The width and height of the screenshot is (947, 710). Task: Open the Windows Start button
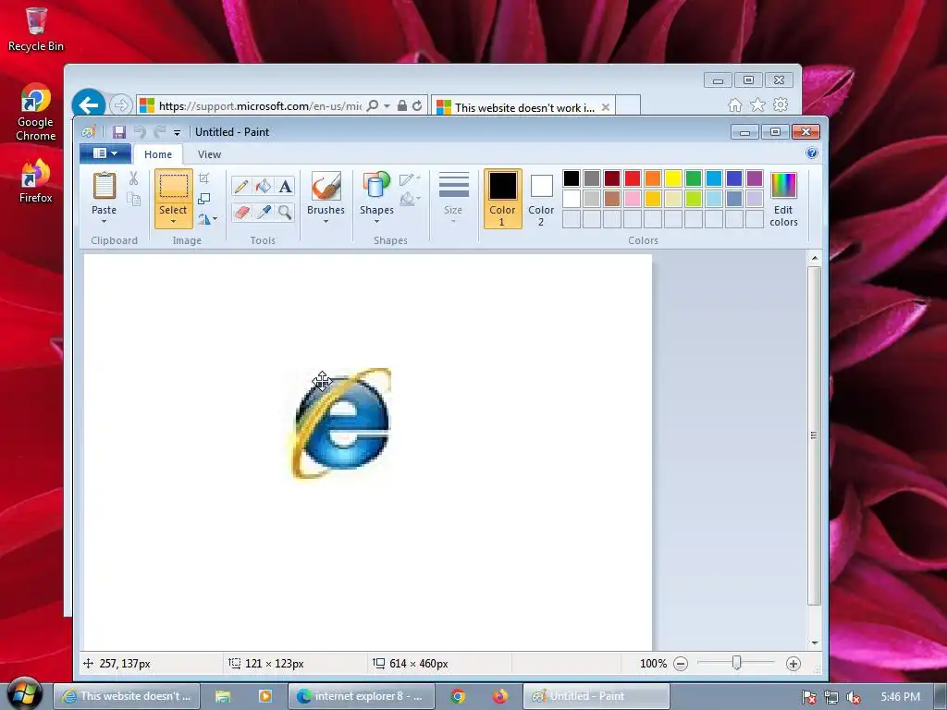pyautogui.click(x=24, y=694)
